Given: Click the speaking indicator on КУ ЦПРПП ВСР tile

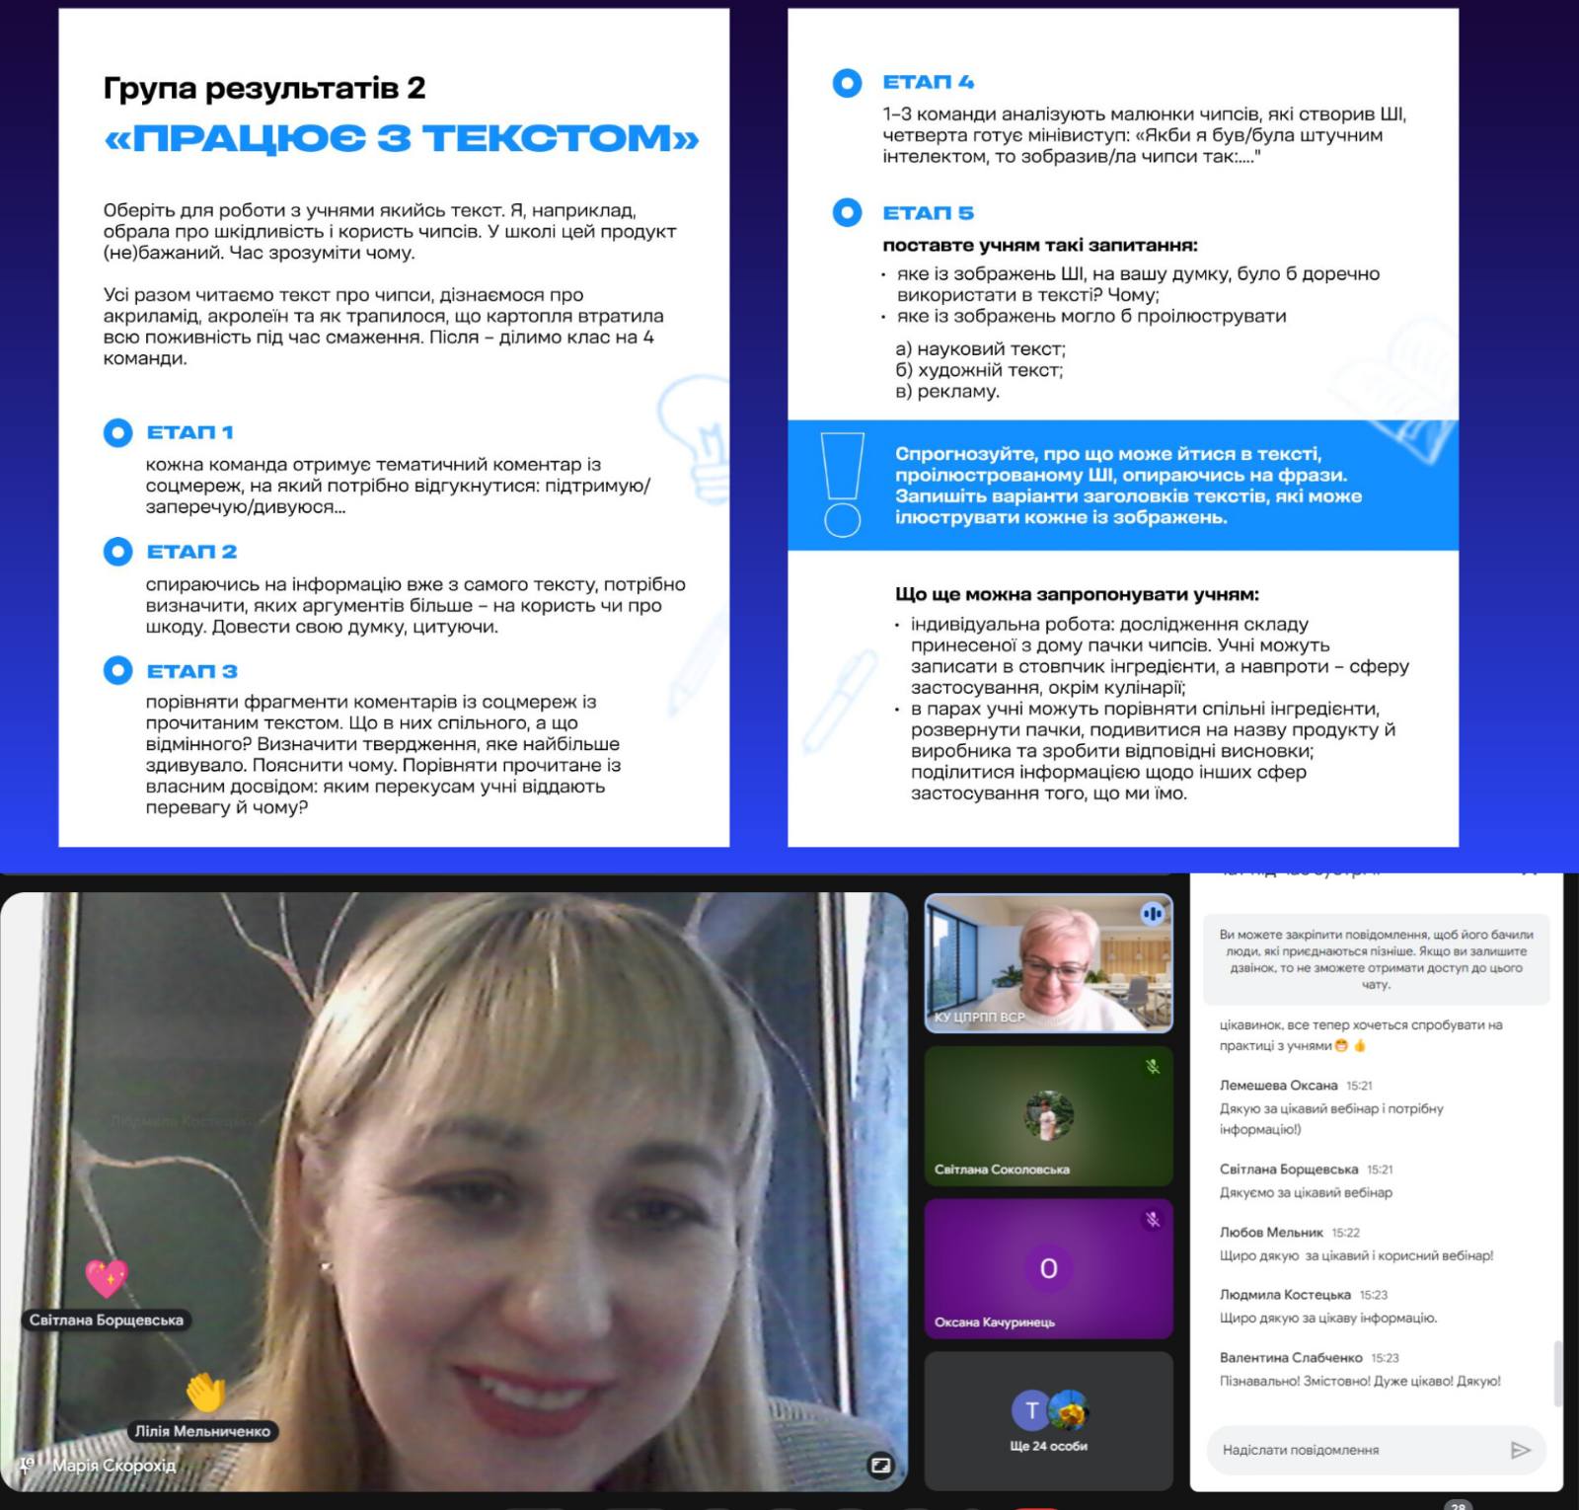Looking at the screenshot, I should point(1152,914).
